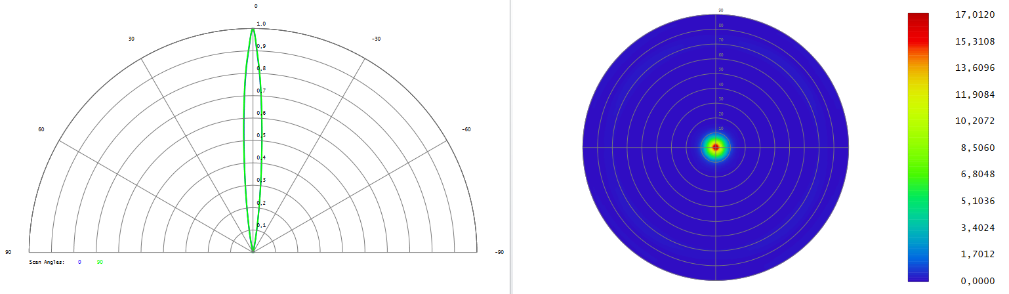Click the 40 ring label in the heat map
Image resolution: width=1009 pixels, height=294 pixels.
pos(721,84)
